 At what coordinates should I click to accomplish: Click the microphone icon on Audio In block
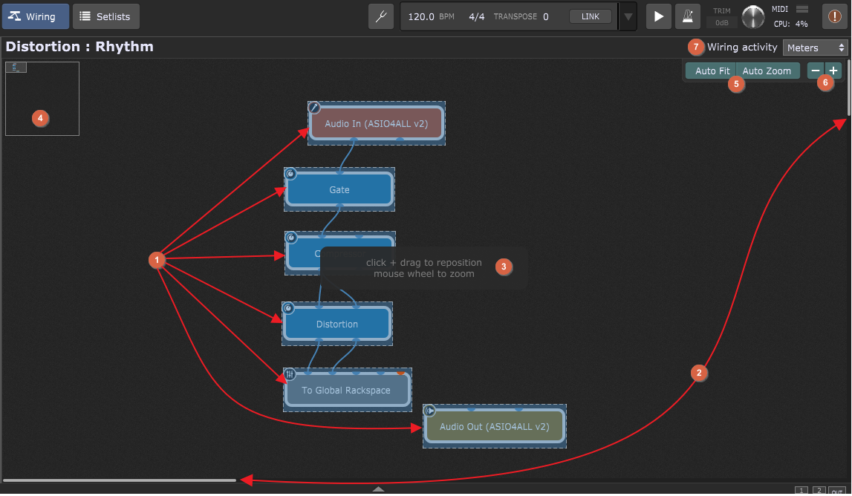pyautogui.click(x=314, y=108)
